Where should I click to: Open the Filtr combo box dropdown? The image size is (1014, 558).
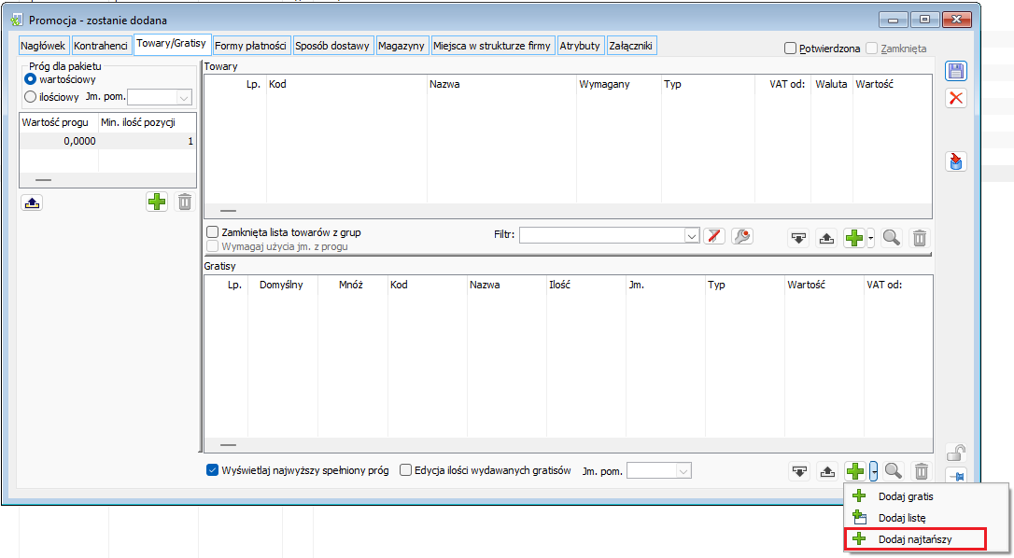(x=692, y=236)
